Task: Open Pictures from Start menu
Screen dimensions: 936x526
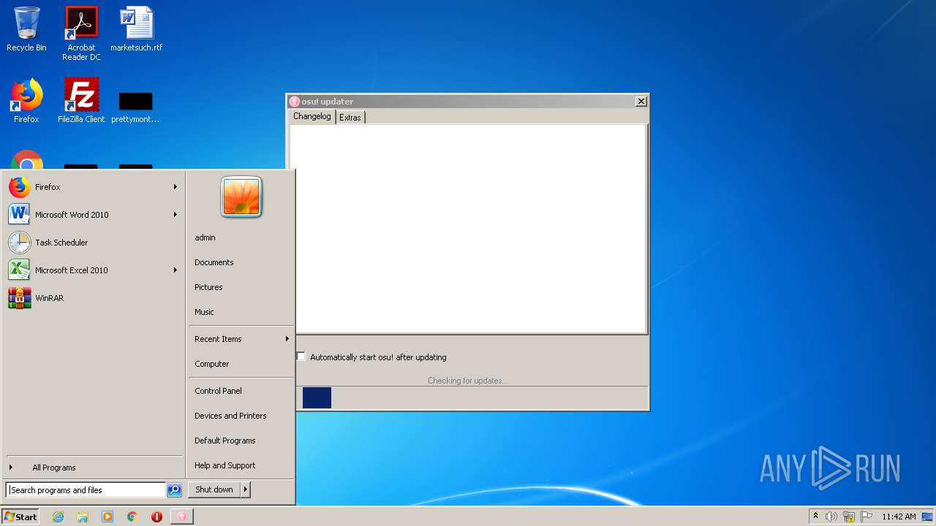Action: (x=241, y=287)
